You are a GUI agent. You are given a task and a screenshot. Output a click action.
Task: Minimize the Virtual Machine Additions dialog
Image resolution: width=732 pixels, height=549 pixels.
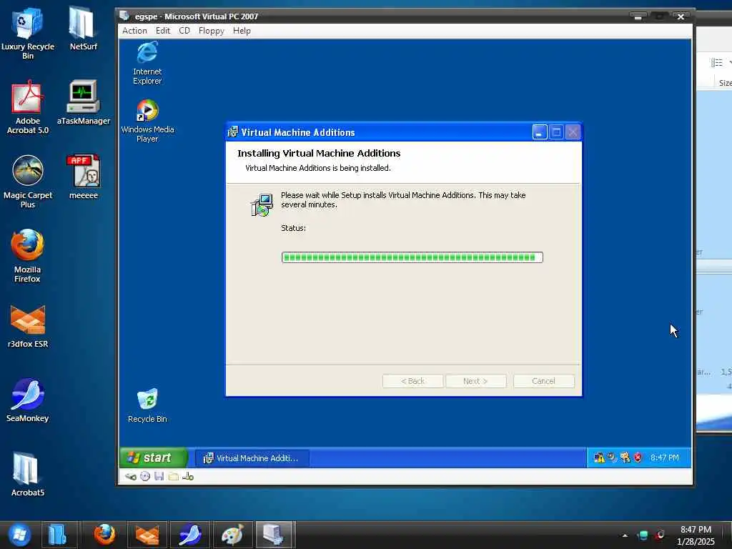click(x=540, y=132)
